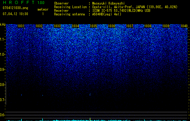Select the file name 0704121030.png

tap(15, 8)
